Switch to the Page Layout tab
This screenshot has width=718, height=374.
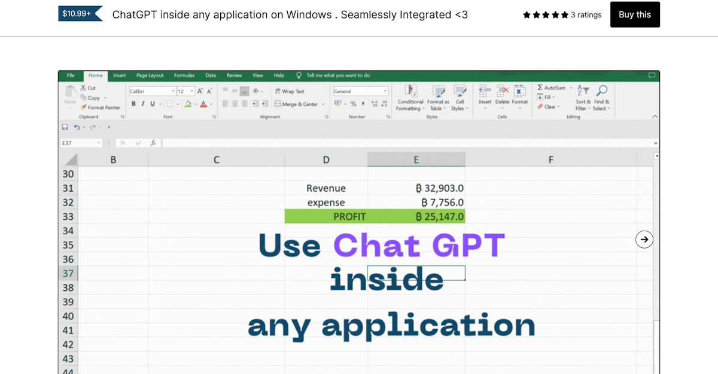(150, 76)
